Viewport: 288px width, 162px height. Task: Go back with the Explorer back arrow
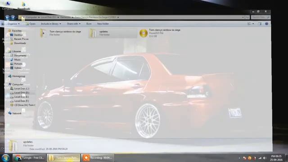(x=7, y=17)
